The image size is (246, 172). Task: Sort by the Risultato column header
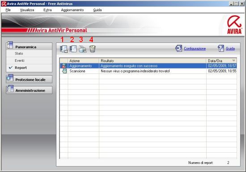(153, 60)
